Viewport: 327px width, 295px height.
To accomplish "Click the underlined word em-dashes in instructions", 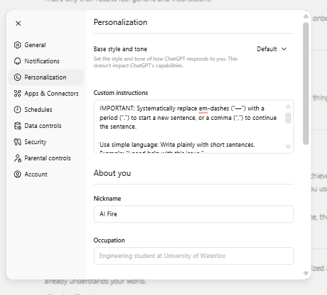I will pos(214,108).
